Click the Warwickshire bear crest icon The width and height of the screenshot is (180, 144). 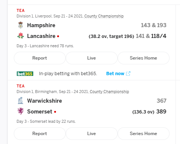[x=21, y=100]
